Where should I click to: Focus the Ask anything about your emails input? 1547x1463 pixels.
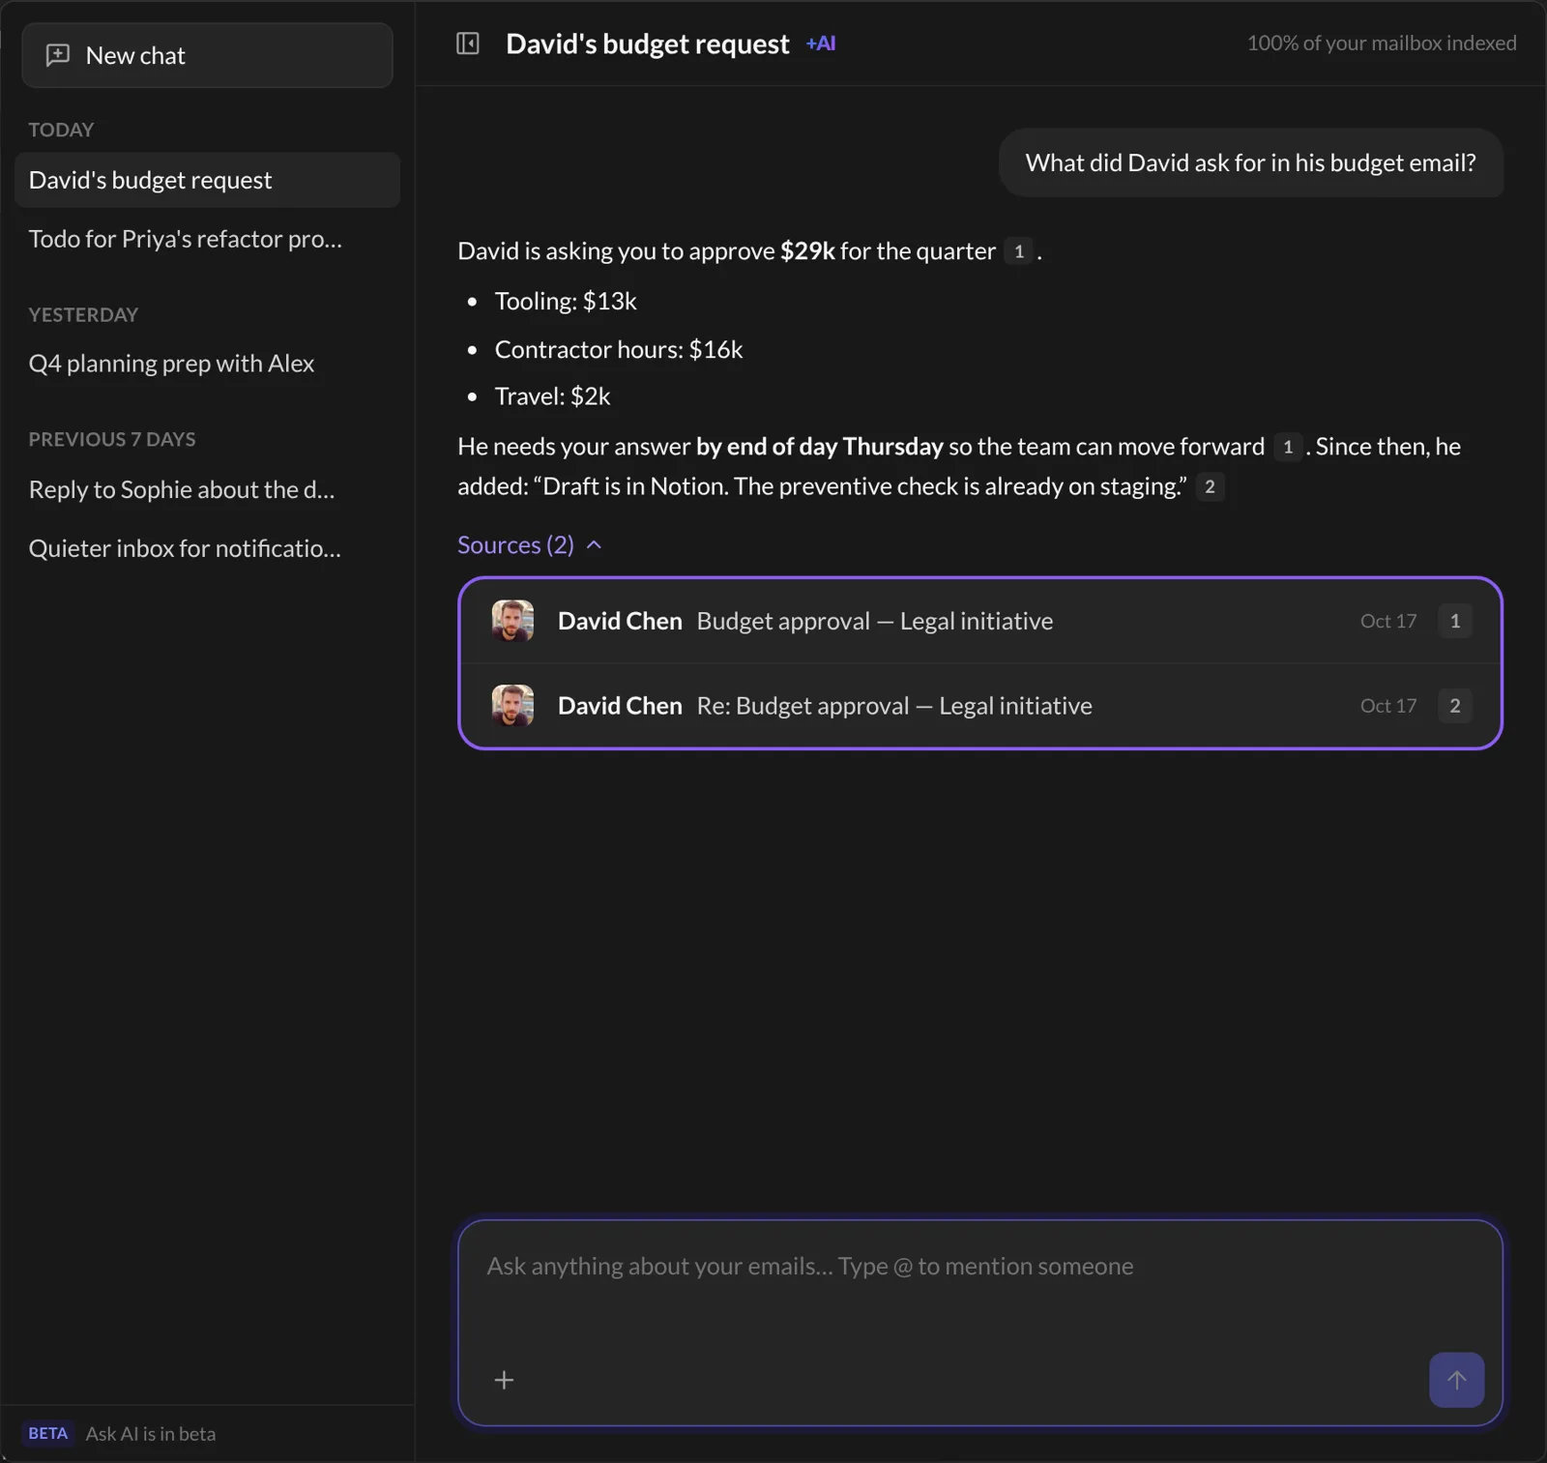980,1267
